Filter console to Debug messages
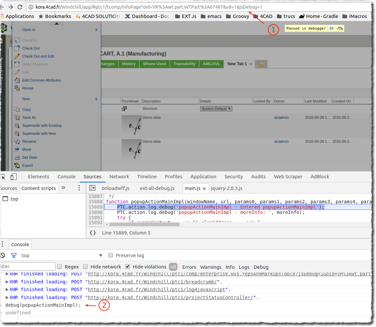 click(x=261, y=267)
